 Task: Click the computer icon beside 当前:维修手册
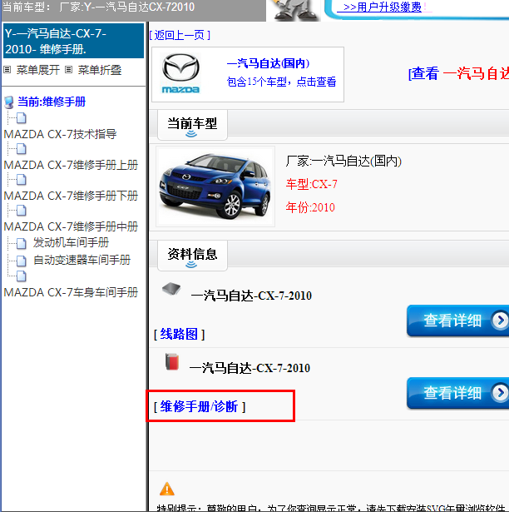coord(9,102)
